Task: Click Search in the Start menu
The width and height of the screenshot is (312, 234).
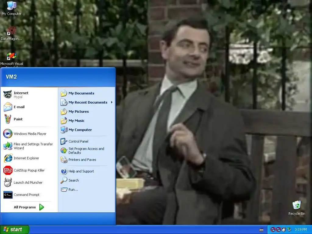Action: point(87,180)
